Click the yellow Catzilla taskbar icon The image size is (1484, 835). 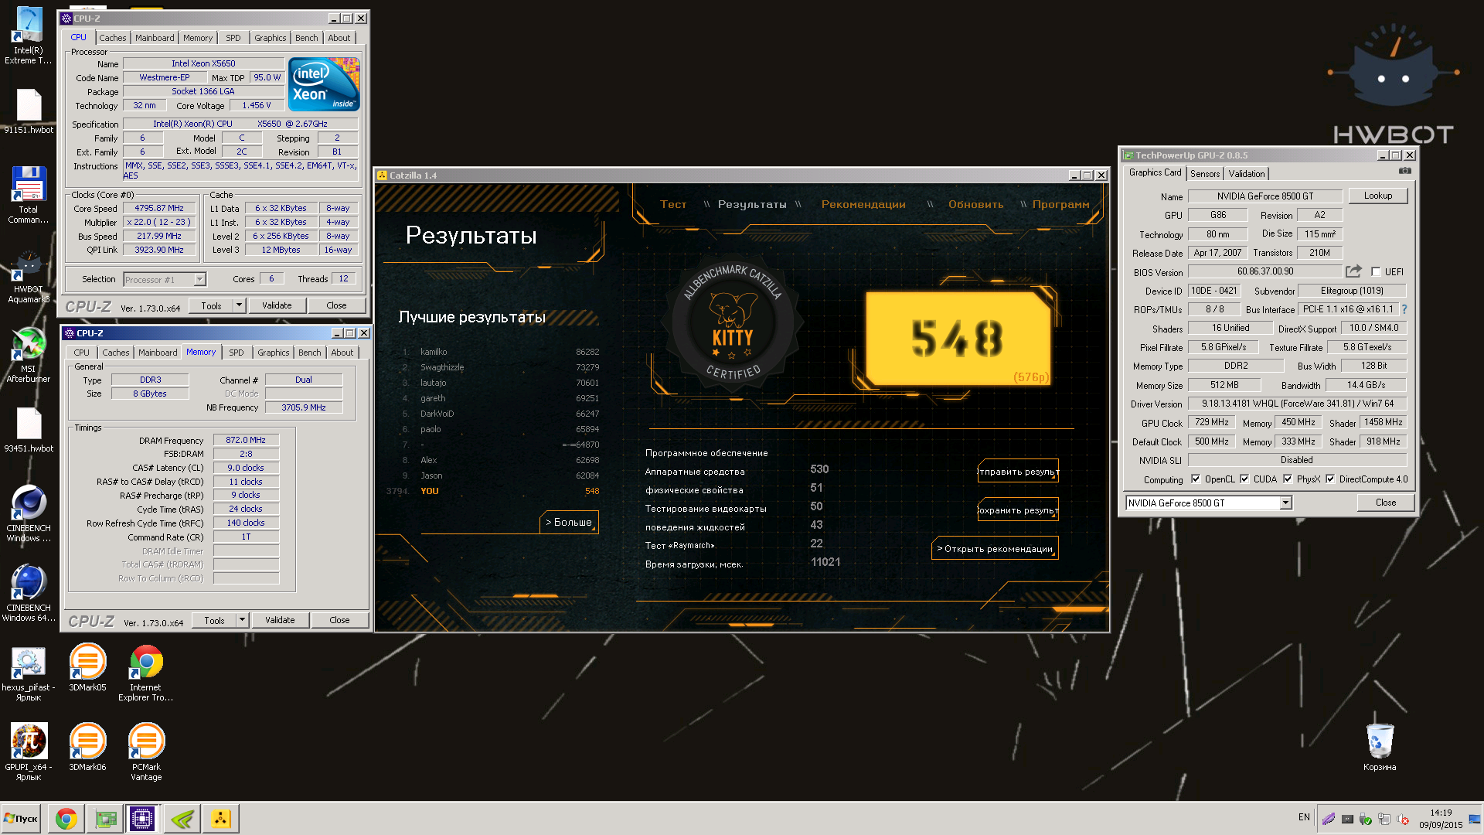221,819
